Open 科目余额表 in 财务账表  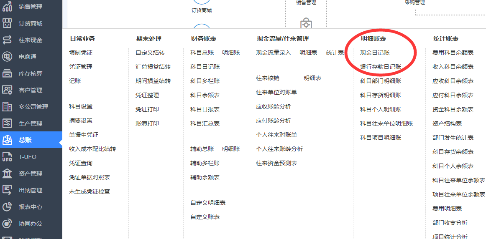pos(205,95)
